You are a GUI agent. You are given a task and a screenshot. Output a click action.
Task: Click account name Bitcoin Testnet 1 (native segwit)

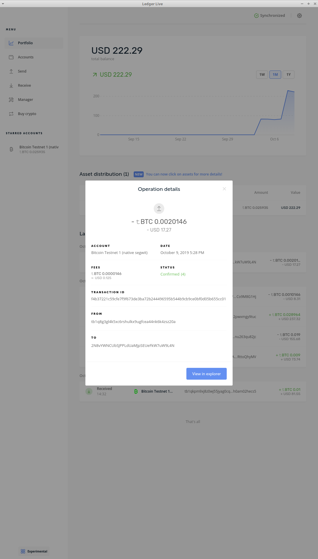coord(119,253)
